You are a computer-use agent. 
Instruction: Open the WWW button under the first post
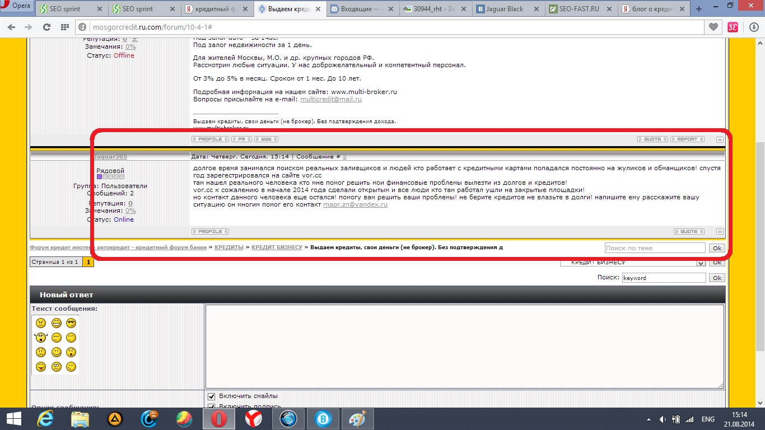click(x=266, y=139)
